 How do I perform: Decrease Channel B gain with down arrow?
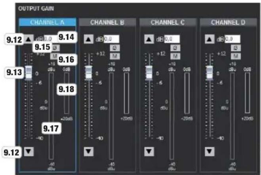tap(88, 152)
